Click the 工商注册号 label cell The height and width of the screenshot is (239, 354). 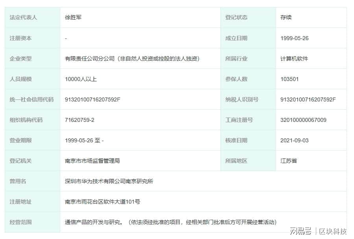pos(248,120)
